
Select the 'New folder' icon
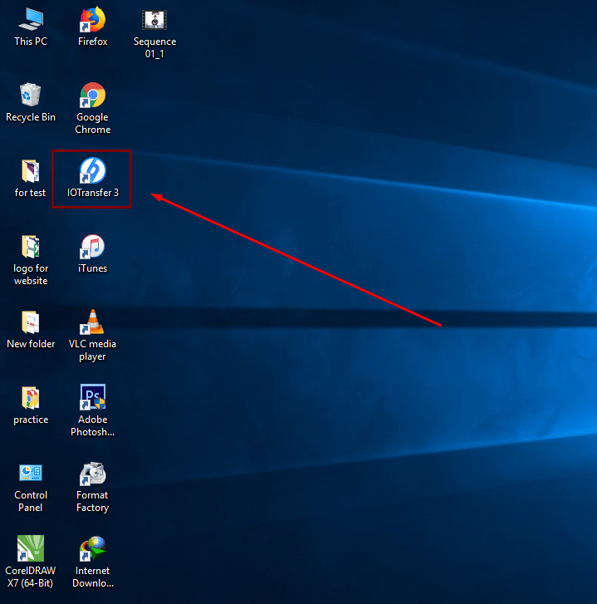pos(31,322)
